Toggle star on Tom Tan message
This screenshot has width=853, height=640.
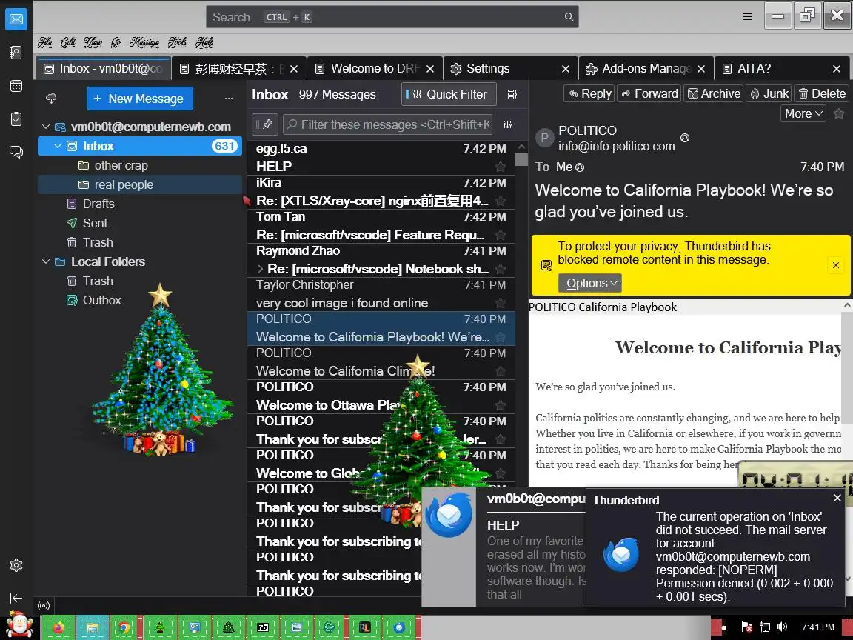click(x=501, y=235)
